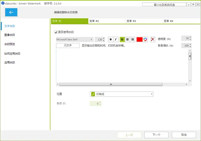Switch to the 文本 #4 tab
The height and width of the screenshot is (141, 201).
(181, 21)
